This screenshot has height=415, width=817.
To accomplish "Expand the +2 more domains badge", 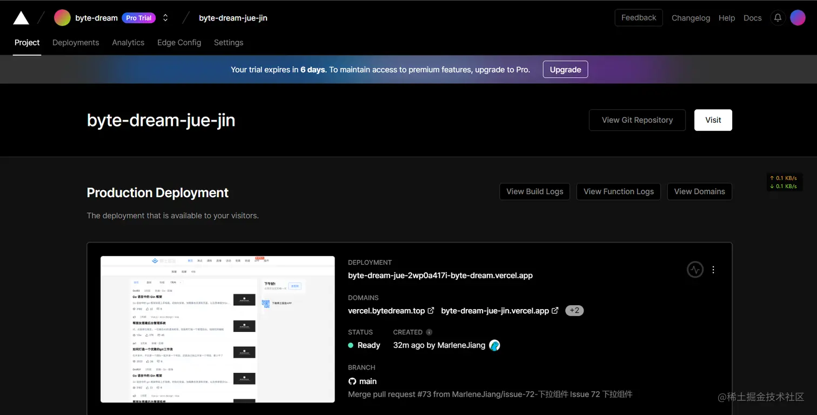I will point(574,311).
